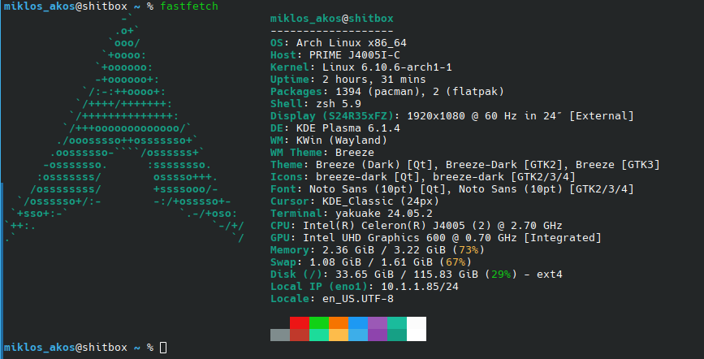This screenshot has width=704, height=359.
Task: Click the gray color block in the palette
Action: point(279,335)
